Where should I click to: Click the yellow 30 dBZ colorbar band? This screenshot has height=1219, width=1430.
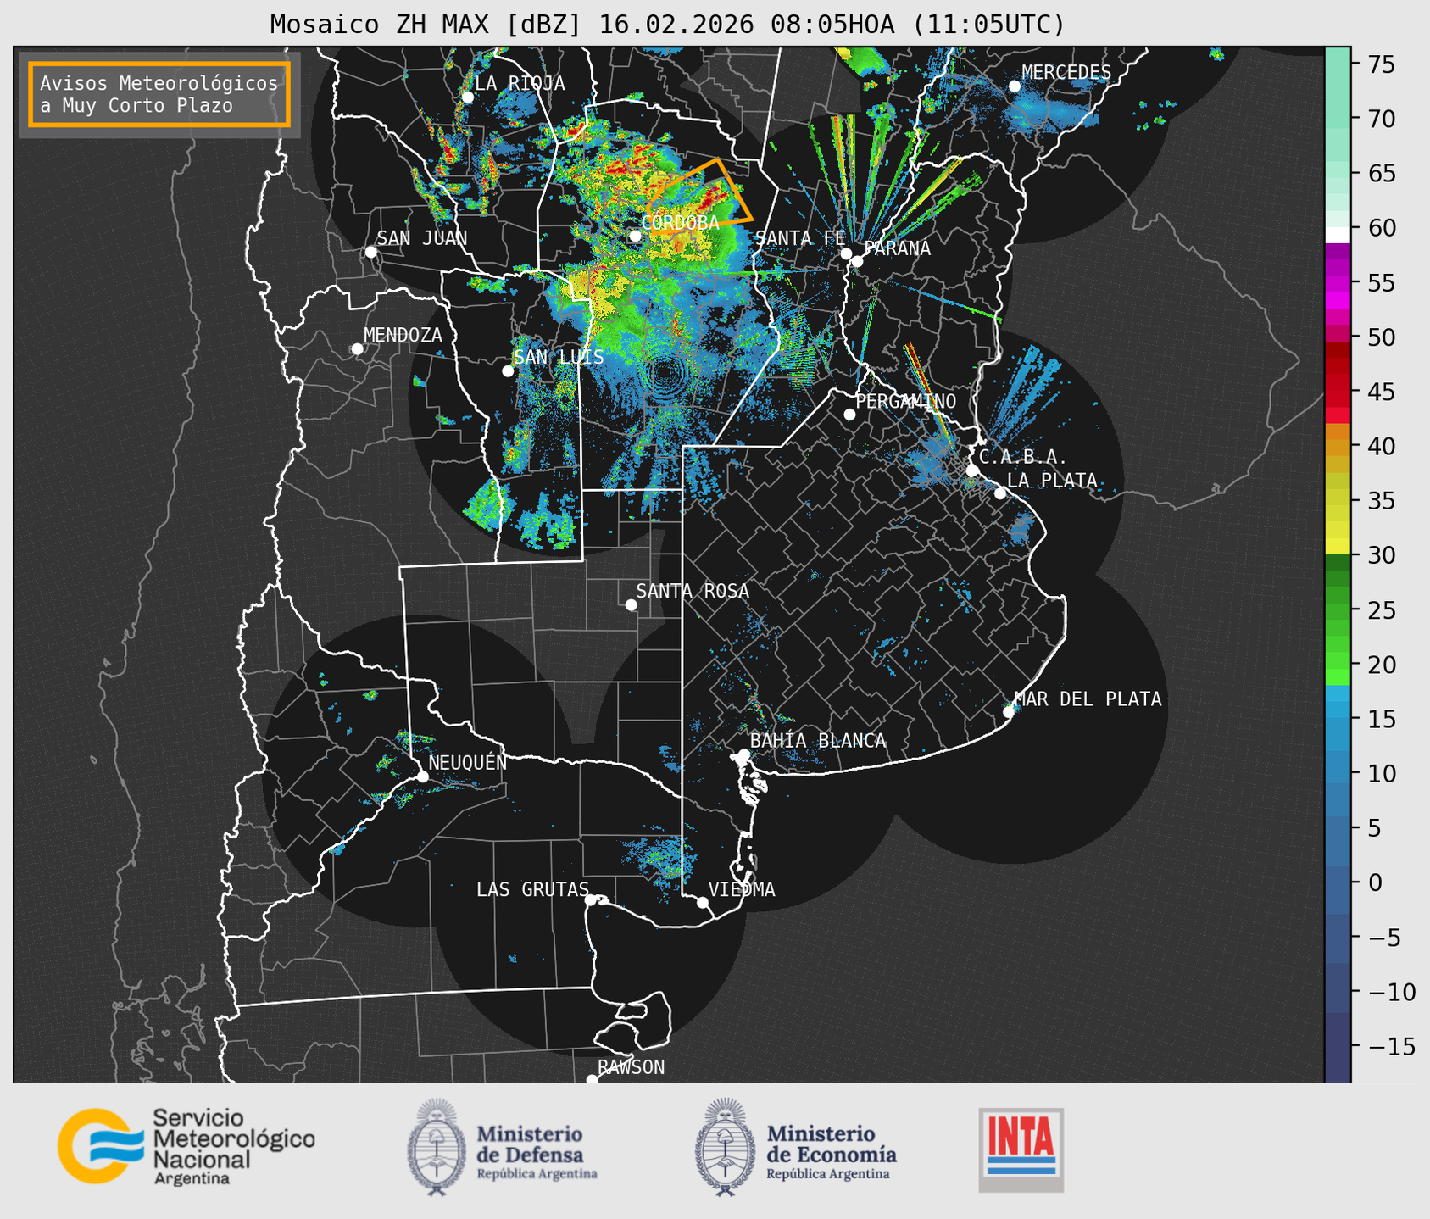[1337, 547]
